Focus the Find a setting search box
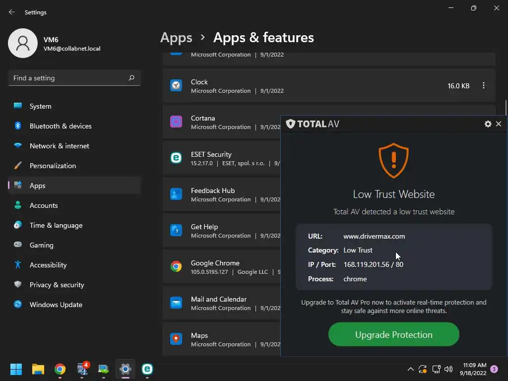The image size is (508, 381). [74, 78]
